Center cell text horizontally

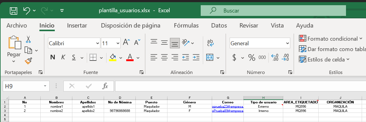coord(164,57)
